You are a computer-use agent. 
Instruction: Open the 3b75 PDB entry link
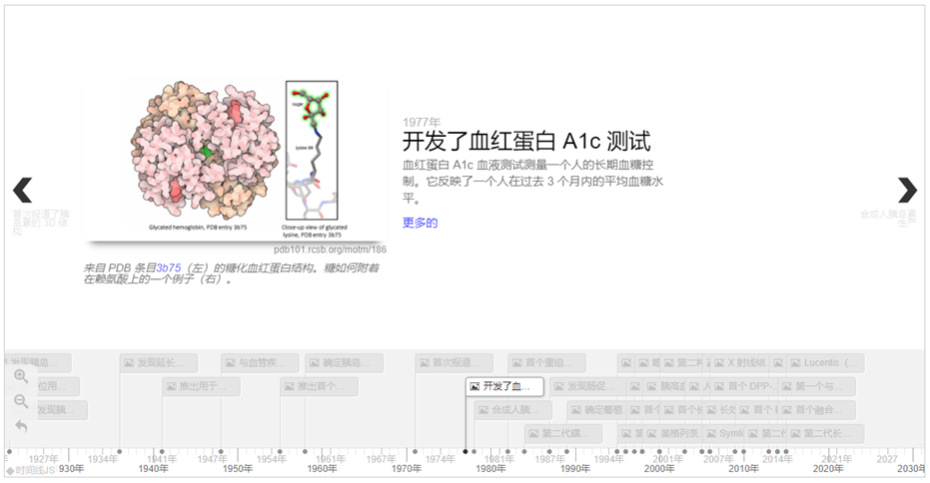click(169, 267)
